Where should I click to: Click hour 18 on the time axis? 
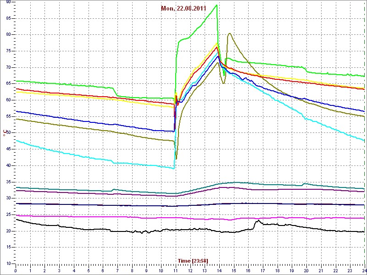point(278,270)
